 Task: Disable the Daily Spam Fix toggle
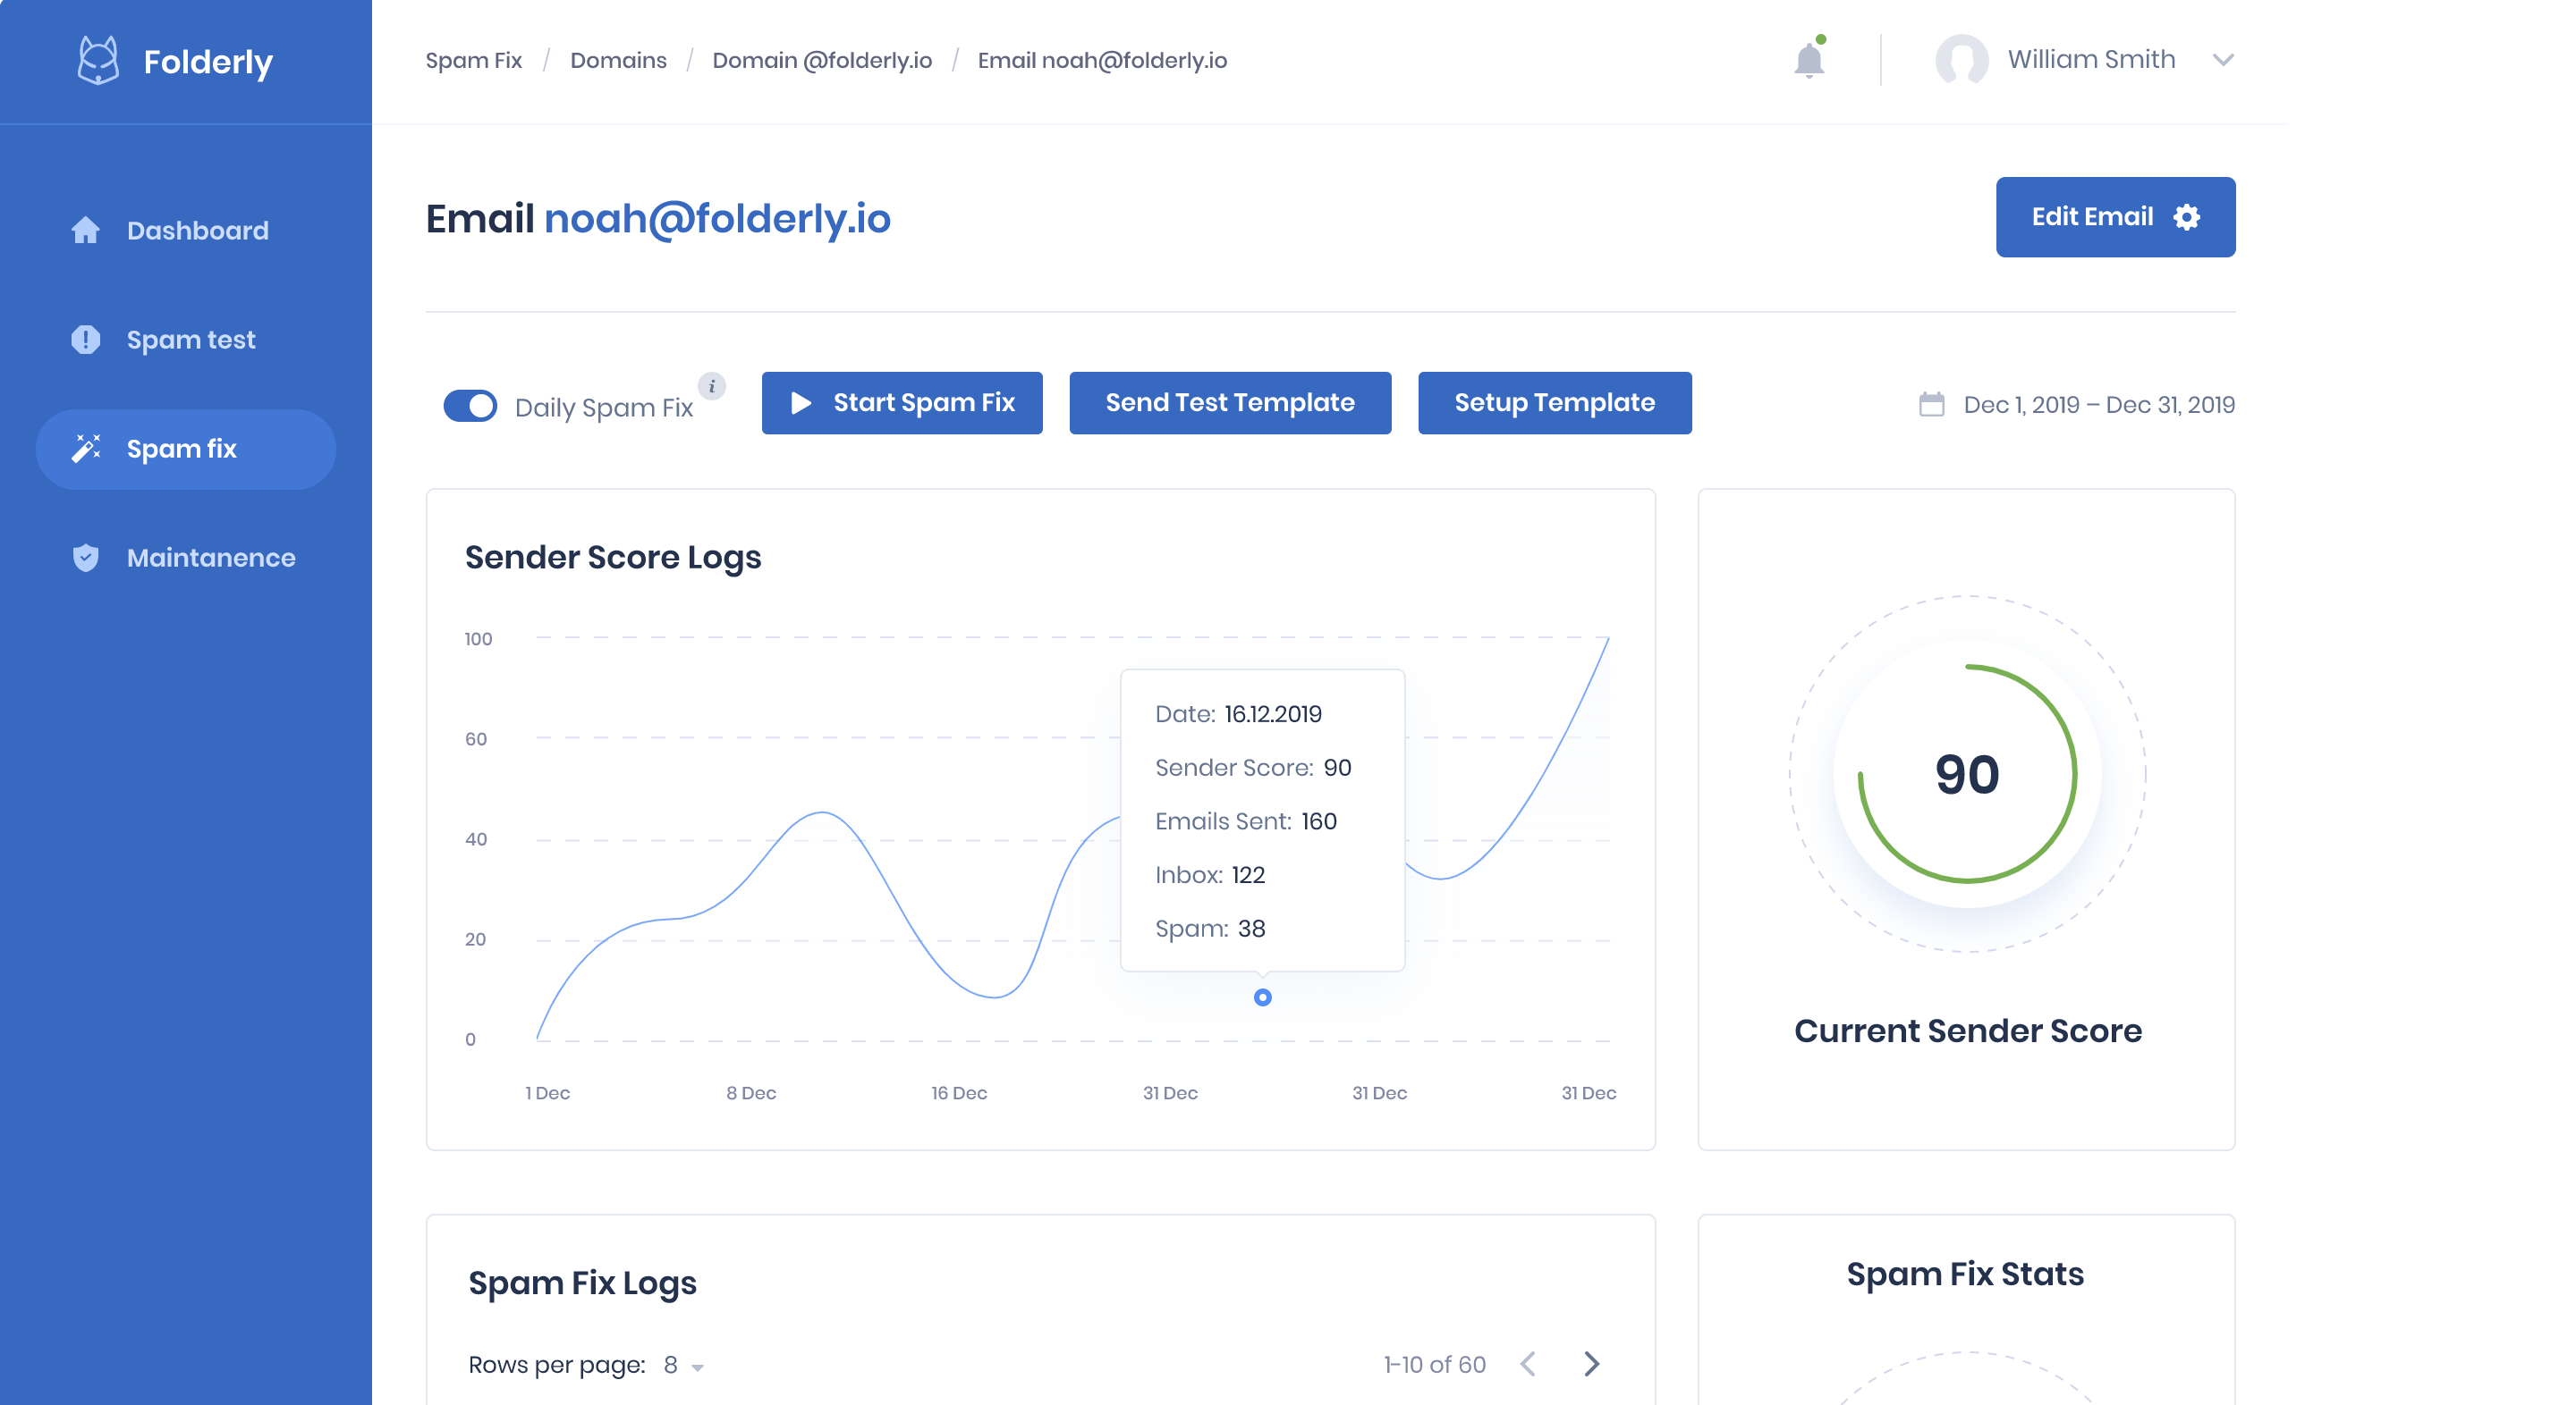click(x=470, y=406)
